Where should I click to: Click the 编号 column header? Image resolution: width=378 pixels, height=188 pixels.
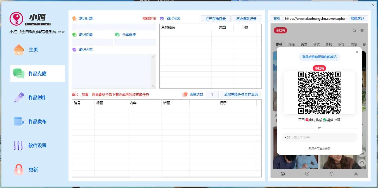click(x=83, y=103)
